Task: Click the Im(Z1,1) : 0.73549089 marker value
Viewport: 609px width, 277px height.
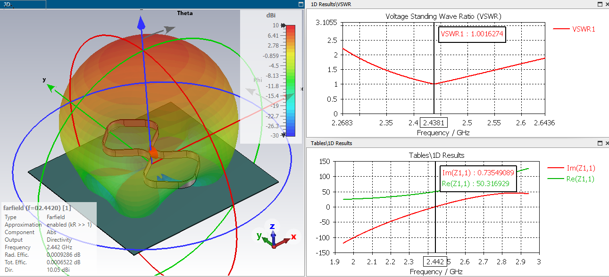Action: point(478,173)
